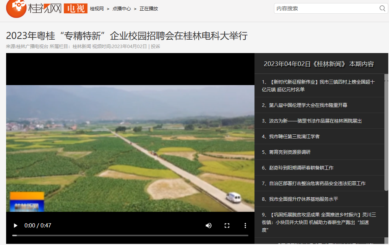
Task: Click the 所属栏目: 桂林新闻 text
Action: tap(70, 46)
